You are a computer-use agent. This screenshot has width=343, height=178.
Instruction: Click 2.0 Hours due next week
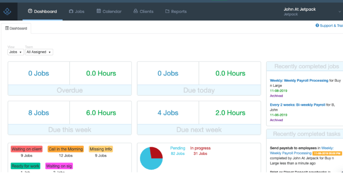click(x=230, y=112)
